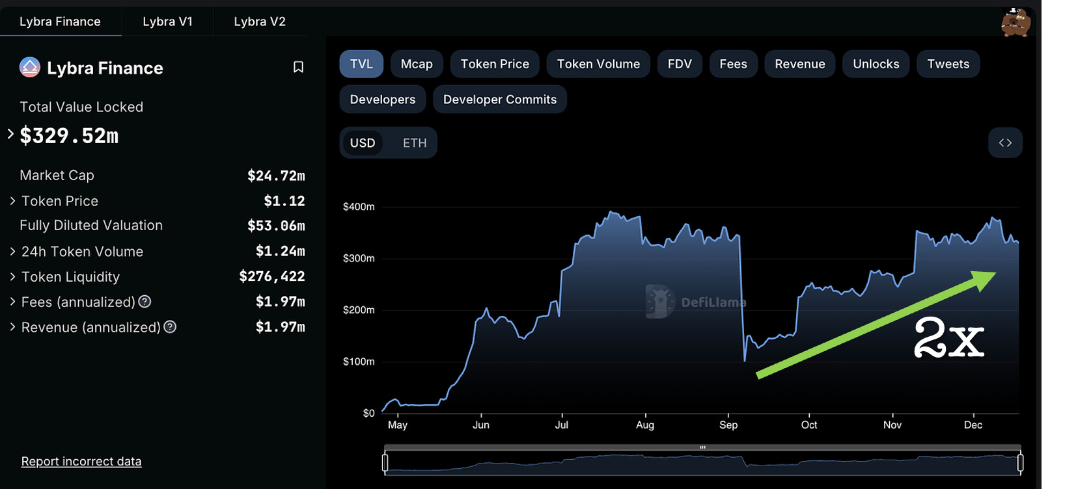Click the Dec label on x-axis
This screenshot has width=1091, height=489.
click(973, 425)
